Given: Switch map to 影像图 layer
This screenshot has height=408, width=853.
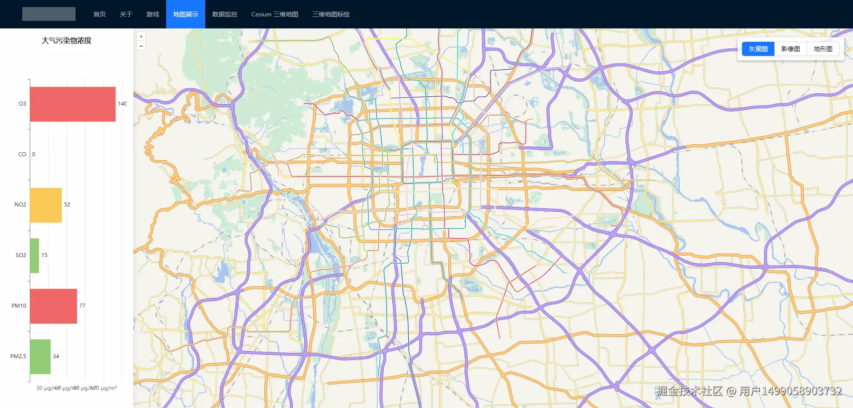Looking at the screenshot, I should point(791,49).
